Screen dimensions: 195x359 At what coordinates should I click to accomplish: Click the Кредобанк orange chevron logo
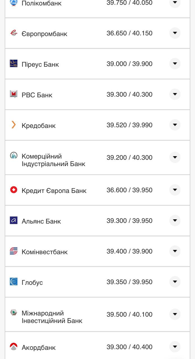13,125
